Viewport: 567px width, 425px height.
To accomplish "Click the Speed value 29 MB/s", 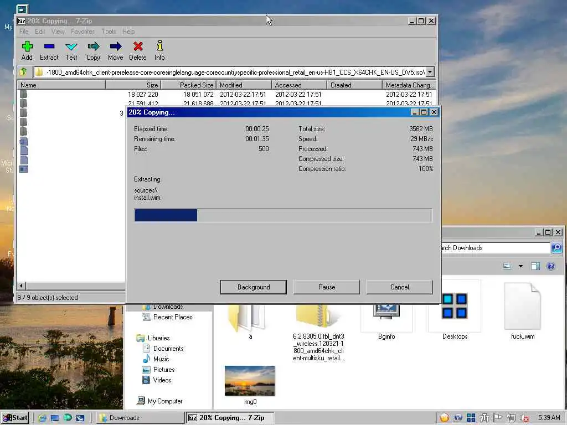I will click(x=421, y=139).
